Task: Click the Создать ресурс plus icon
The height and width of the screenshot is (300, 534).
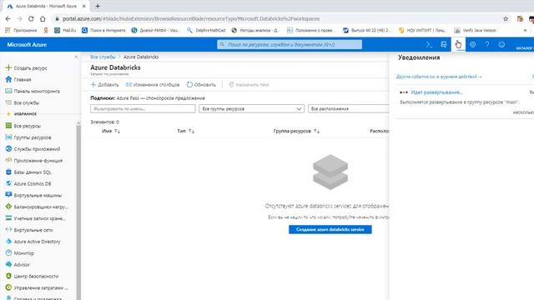Action: (8, 67)
